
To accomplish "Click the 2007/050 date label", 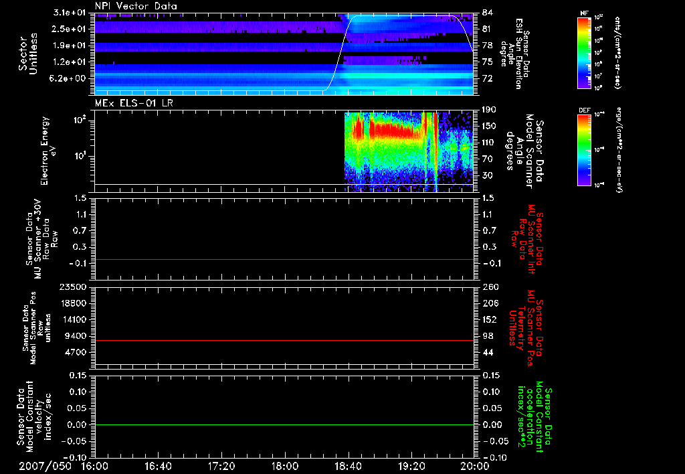I will pos(43,465).
